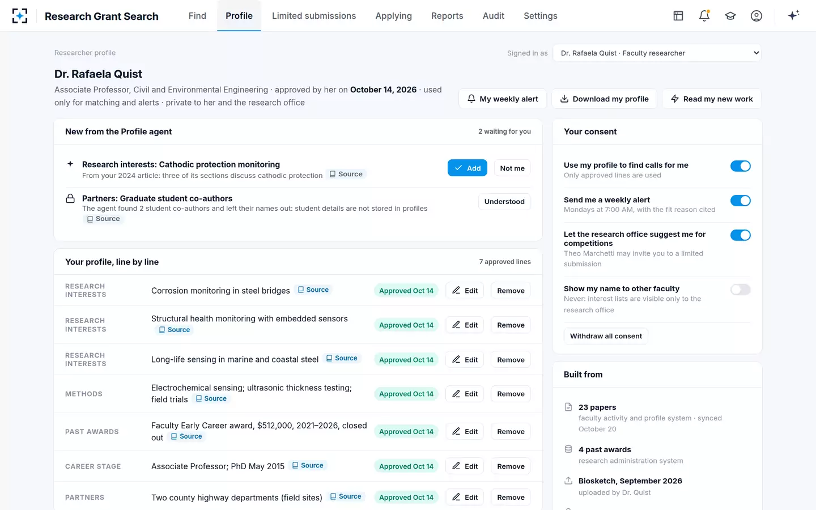The height and width of the screenshot is (510, 816).
Task: Go to the Find tab
Action: 197,16
